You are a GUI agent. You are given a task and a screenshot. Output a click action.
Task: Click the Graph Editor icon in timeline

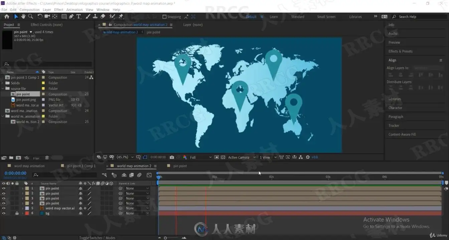[x=149, y=175]
